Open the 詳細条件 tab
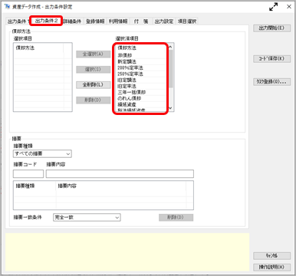This screenshot has width=296, height=276. (73, 21)
